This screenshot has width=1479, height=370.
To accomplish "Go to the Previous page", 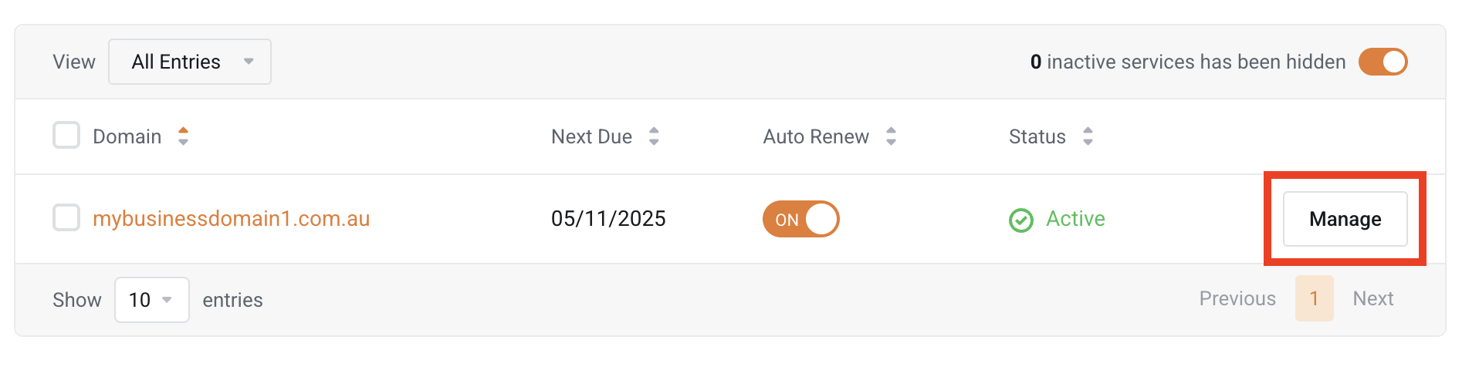I will [x=1237, y=299].
